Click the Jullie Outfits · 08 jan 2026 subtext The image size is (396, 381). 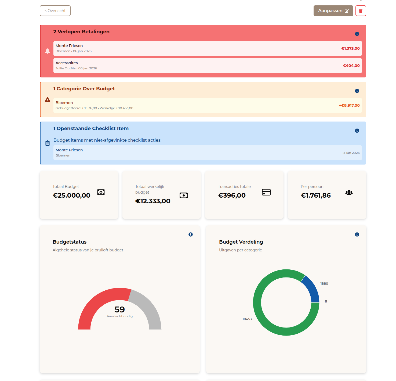coord(76,68)
